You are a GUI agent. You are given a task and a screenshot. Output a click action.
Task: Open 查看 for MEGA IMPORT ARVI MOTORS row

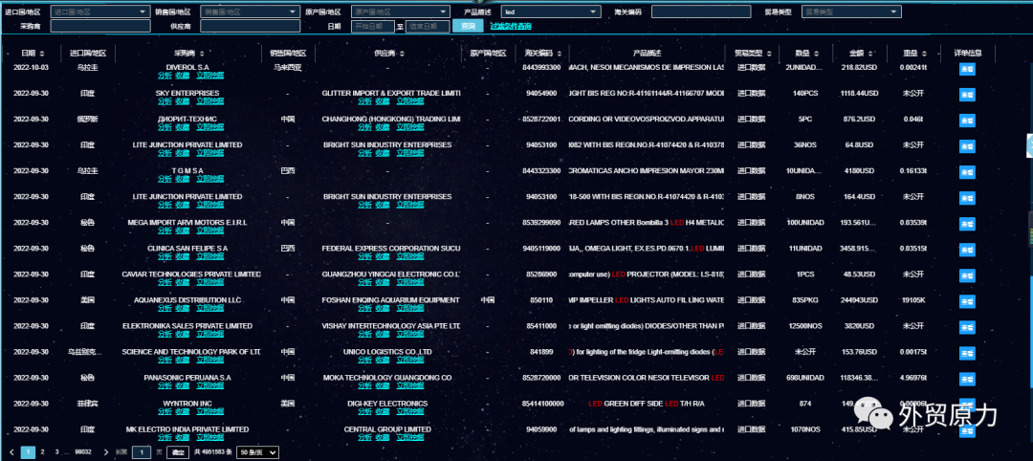coord(967,224)
